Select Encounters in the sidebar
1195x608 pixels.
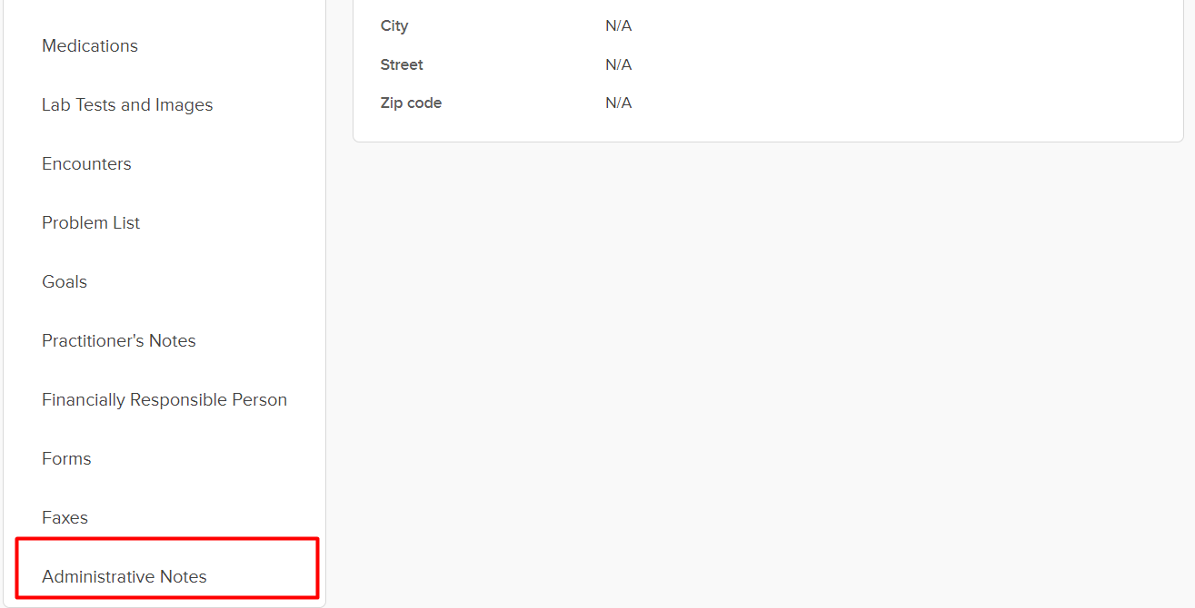86,164
